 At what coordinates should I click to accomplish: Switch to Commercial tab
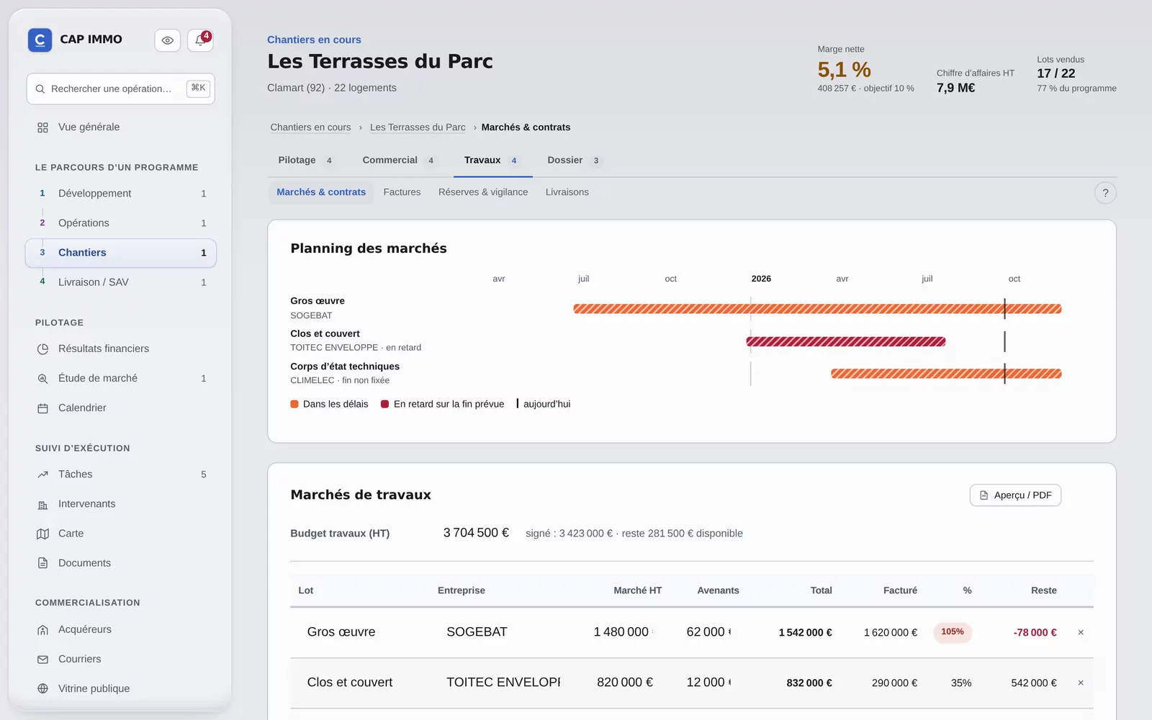point(398,160)
